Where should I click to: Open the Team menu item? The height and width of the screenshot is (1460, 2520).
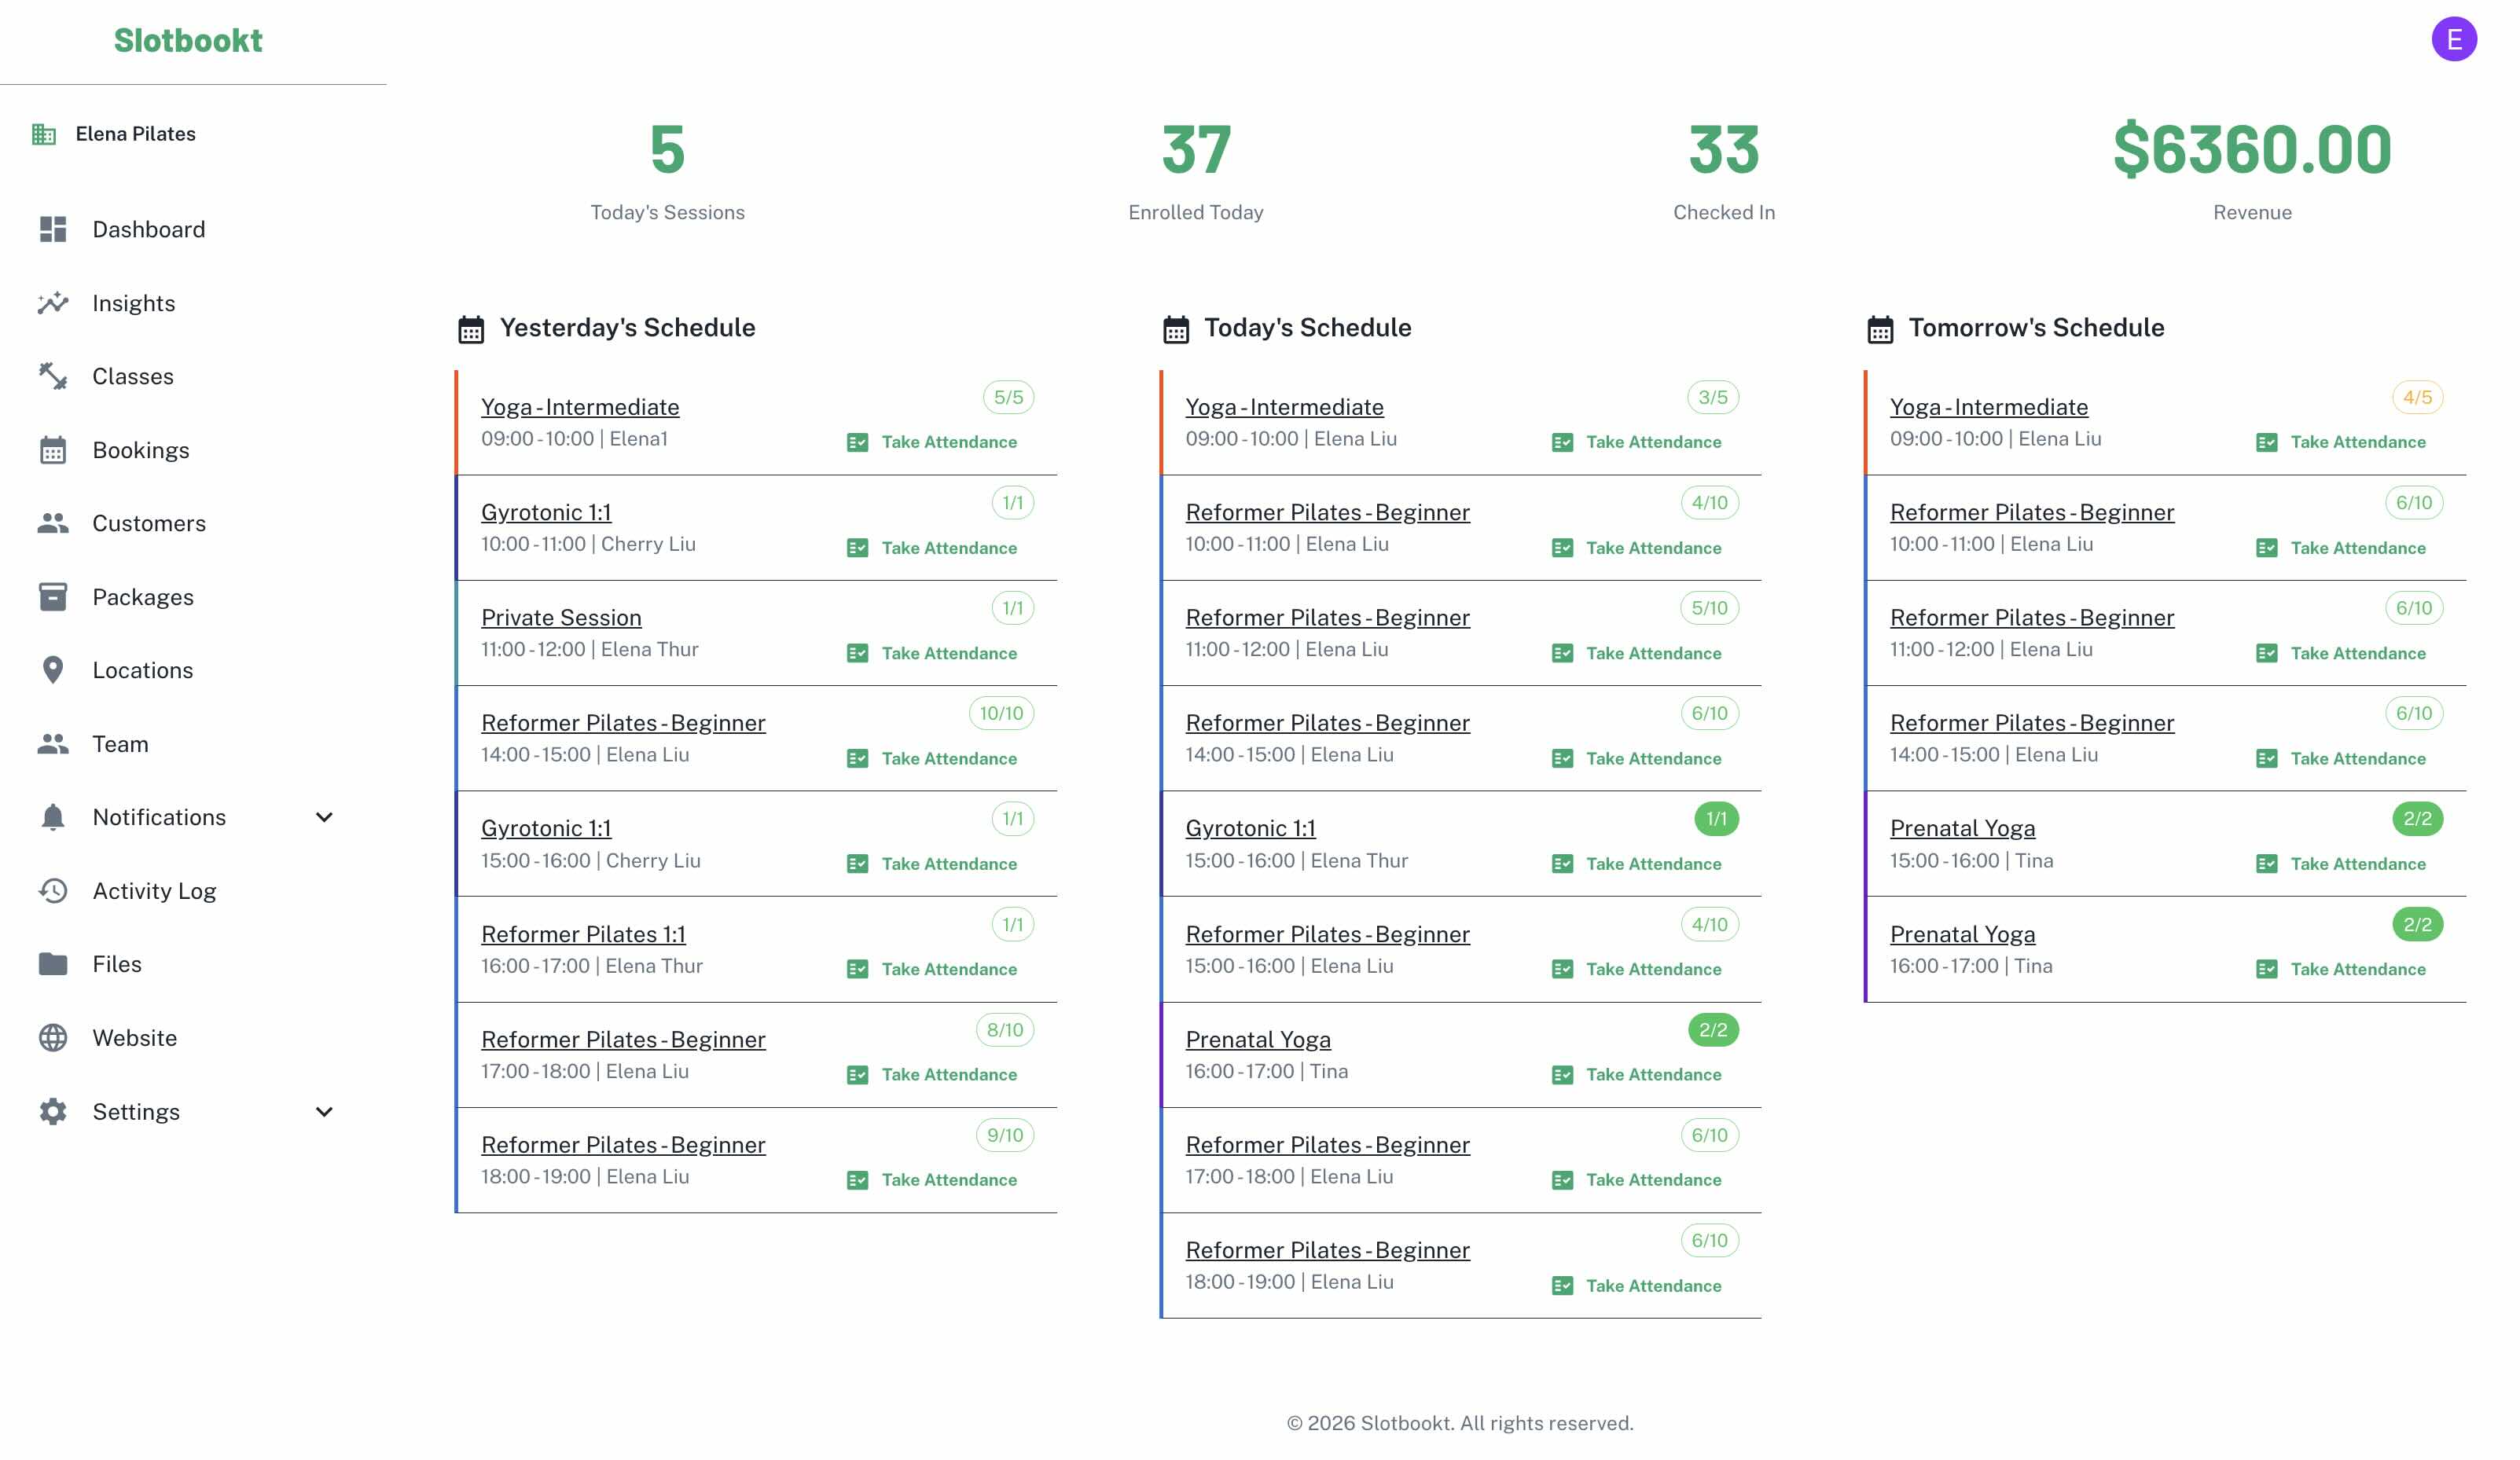coord(120,743)
